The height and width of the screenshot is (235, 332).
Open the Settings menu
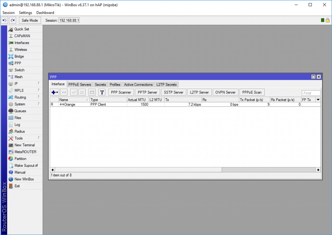point(25,13)
